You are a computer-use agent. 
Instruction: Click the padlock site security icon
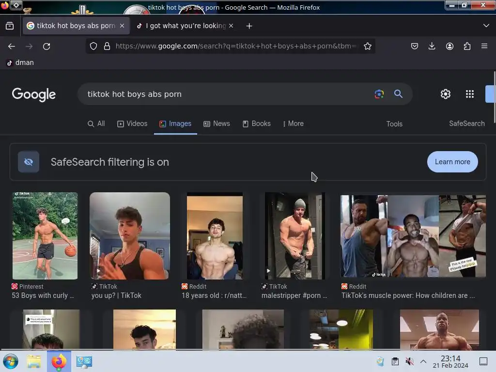(107, 46)
